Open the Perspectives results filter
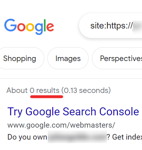The height and width of the screenshot is (150, 142). [x=117, y=58]
